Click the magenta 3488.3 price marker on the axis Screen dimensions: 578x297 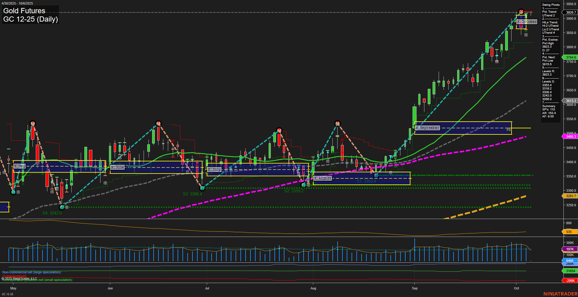click(x=570, y=137)
